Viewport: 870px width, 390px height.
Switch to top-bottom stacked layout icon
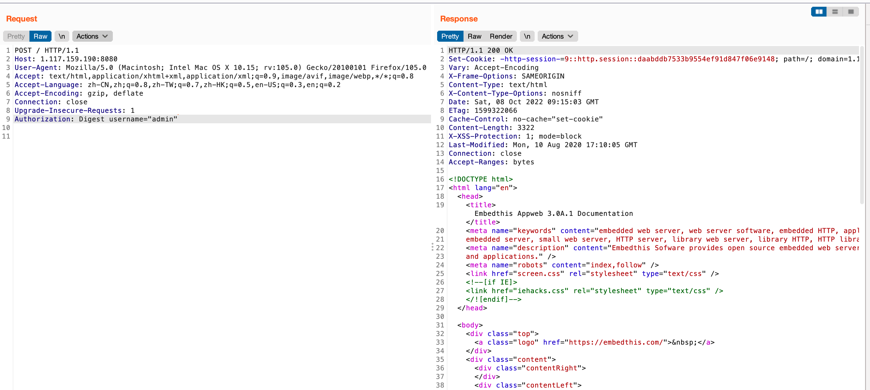835,12
